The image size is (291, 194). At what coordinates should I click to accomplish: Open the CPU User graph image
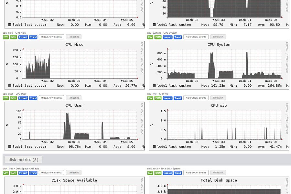[x=74, y=126]
